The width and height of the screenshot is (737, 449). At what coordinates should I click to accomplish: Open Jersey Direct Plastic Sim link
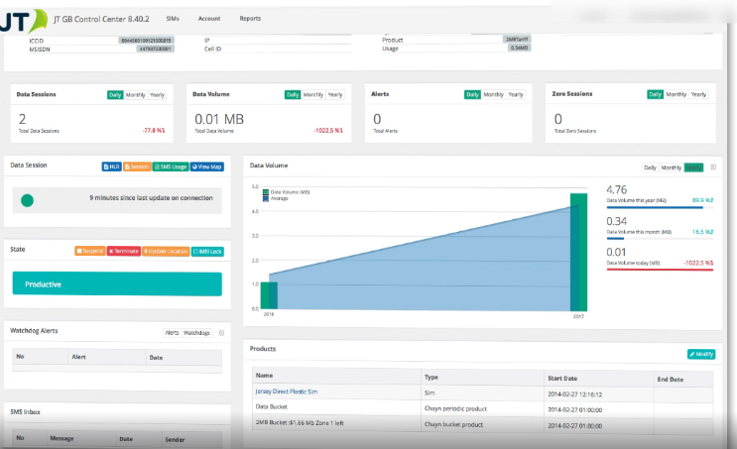coord(287,392)
